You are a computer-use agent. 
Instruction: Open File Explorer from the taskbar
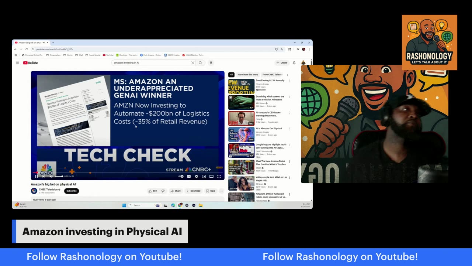click(201, 205)
